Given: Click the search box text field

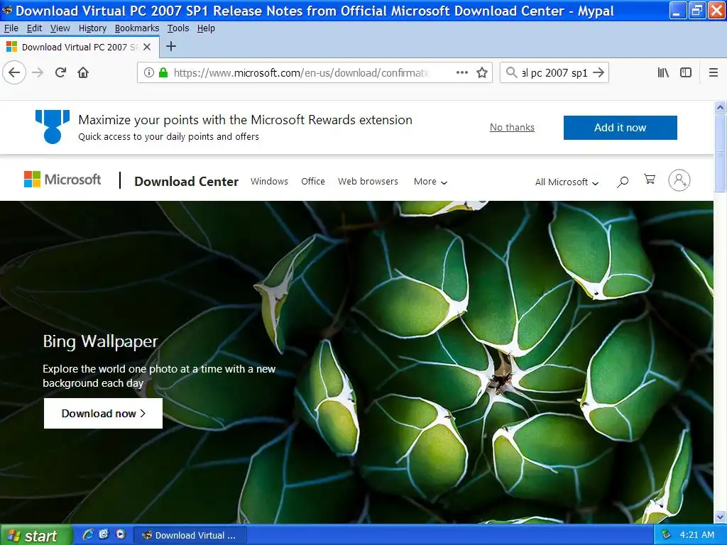Looking at the screenshot, I should point(554,73).
